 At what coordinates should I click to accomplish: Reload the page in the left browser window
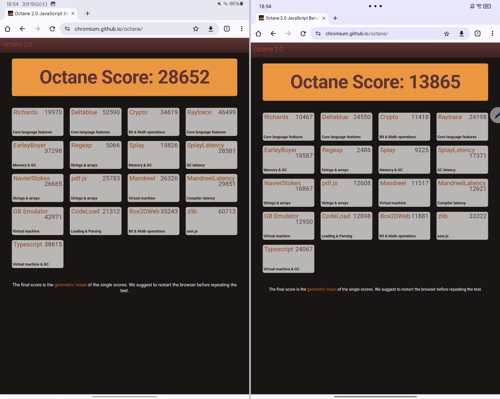point(52,29)
